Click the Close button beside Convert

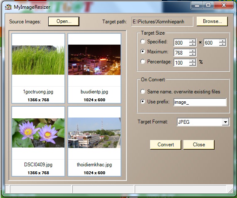coord(199,145)
